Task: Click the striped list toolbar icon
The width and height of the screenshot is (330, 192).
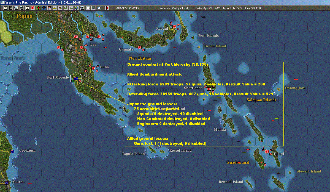Action: click(x=93, y=8)
